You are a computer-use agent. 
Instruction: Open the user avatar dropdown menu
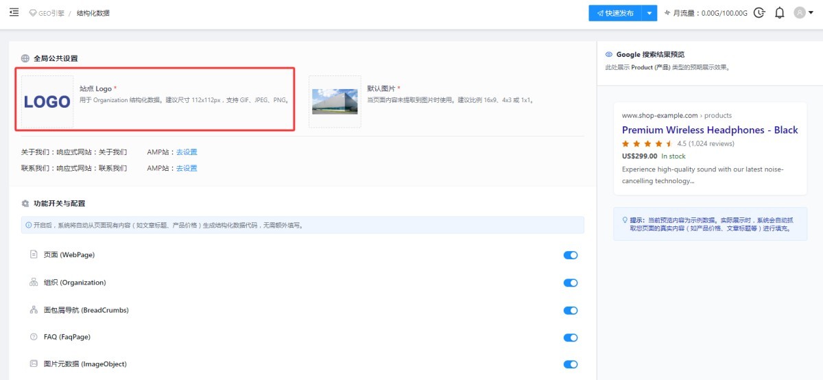(802, 13)
